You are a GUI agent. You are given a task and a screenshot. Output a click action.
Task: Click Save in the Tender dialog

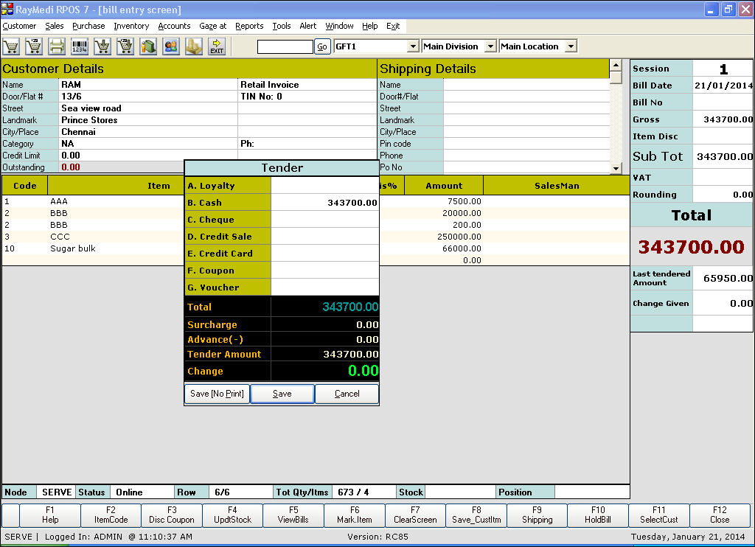click(x=282, y=394)
